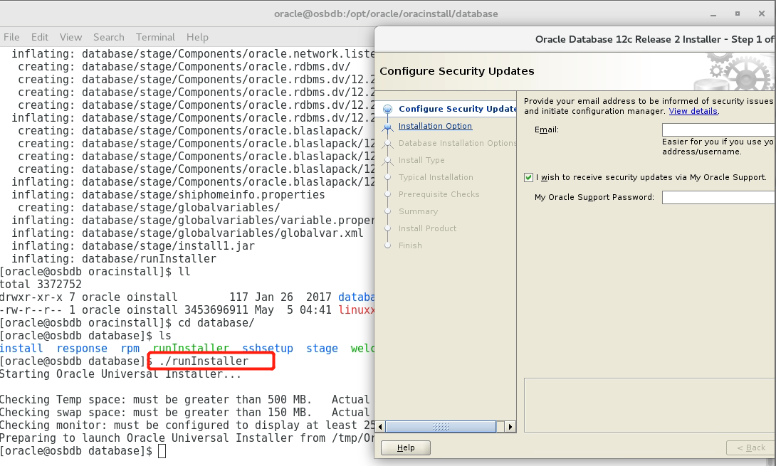Click the right arrow of the steps scrollbar
Image resolution: width=776 pixels, height=466 pixels.
[x=510, y=427]
